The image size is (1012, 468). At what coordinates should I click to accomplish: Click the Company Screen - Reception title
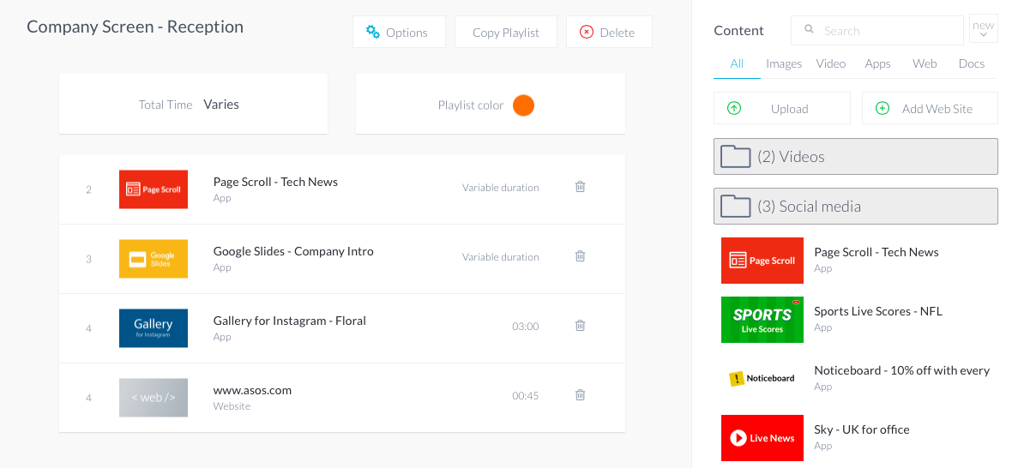coord(135,27)
